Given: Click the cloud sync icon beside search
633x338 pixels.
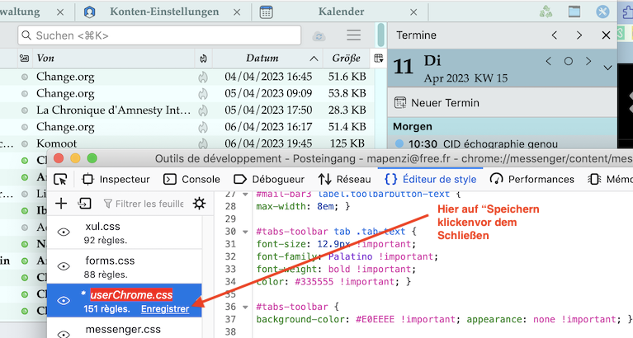Looking at the screenshot, I should [x=319, y=36].
